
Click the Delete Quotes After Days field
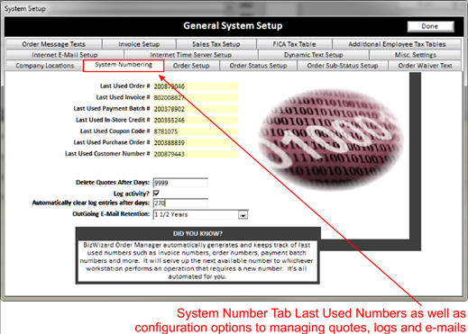tap(180, 183)
